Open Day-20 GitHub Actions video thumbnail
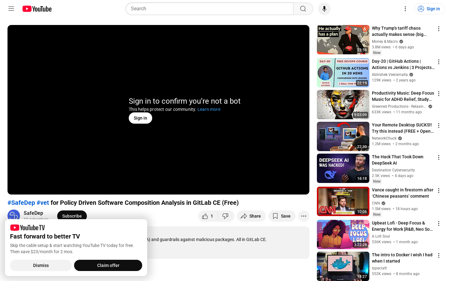 tap(343, 73)
